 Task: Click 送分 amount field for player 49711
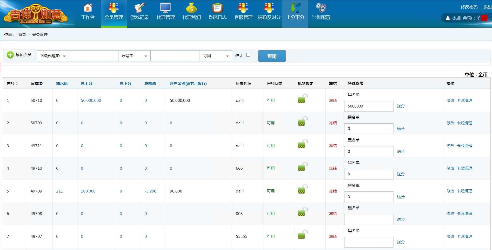369,152
